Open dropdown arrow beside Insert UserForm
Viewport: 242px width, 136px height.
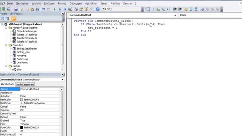tap(12, 9)
